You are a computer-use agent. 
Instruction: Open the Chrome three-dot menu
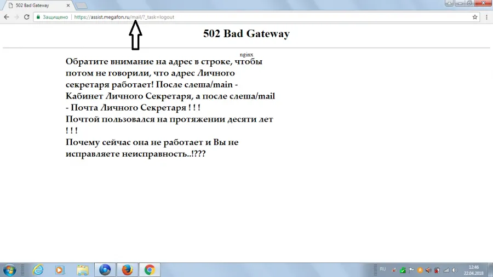[487, 17]
